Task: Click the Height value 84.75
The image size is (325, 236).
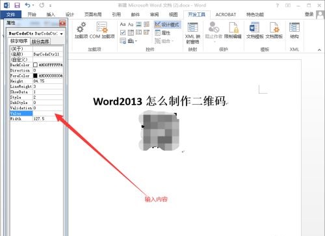Action: point(47,81)
